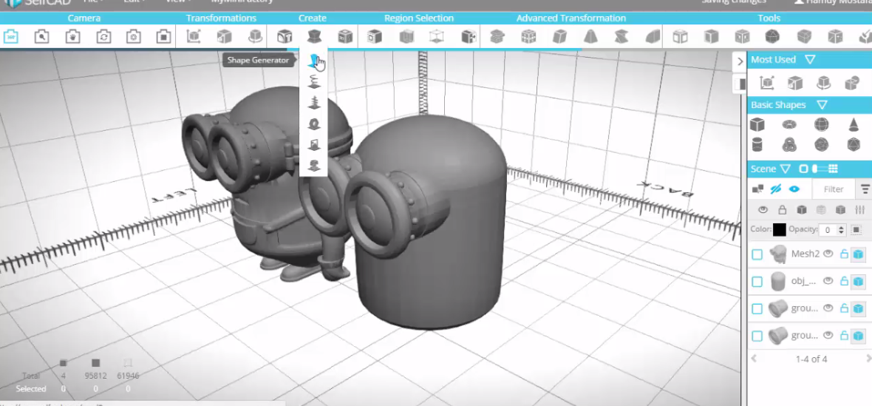Toggle the lock on Mesh2
872x406 pixels.
(x=844, y=254)
